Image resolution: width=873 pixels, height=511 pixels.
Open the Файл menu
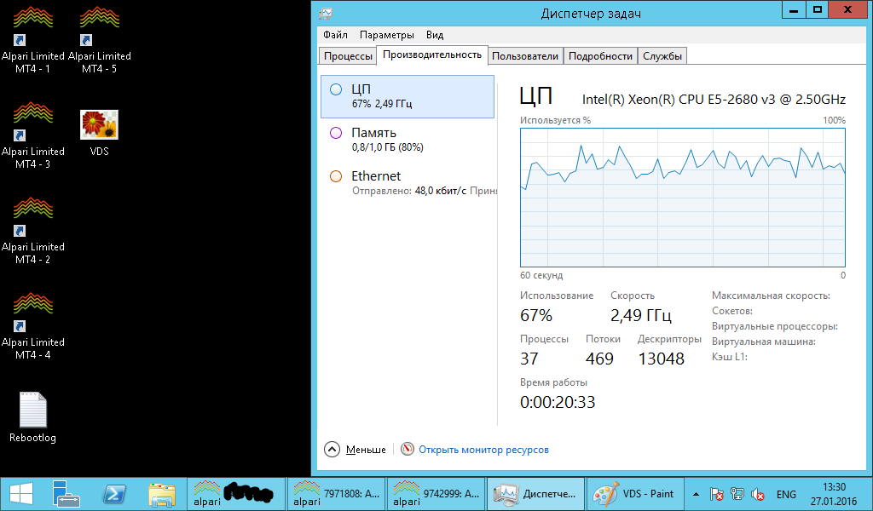pyautogui.click(x=335, y=34)
